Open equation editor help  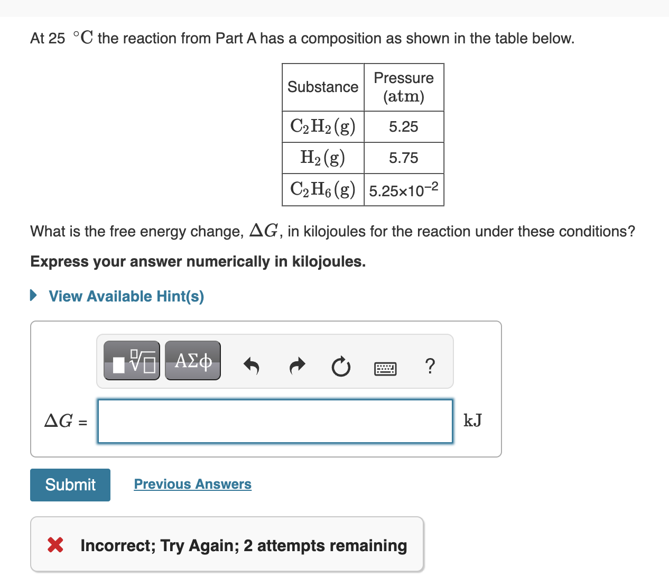[430, 366]
